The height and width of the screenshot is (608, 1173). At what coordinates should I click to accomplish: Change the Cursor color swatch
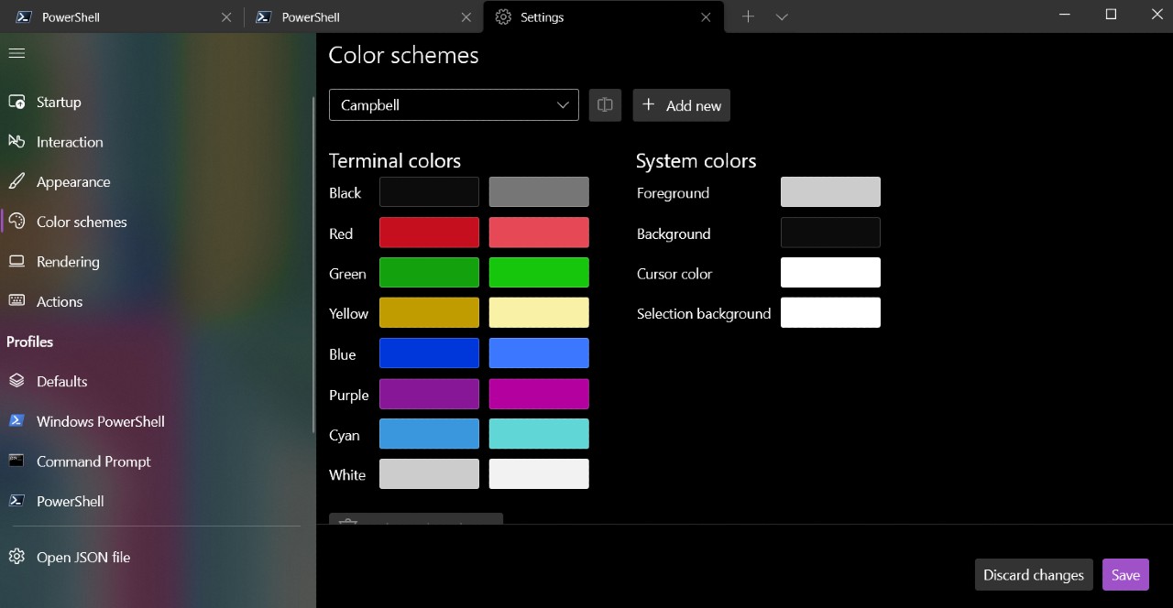pos(830,273)
